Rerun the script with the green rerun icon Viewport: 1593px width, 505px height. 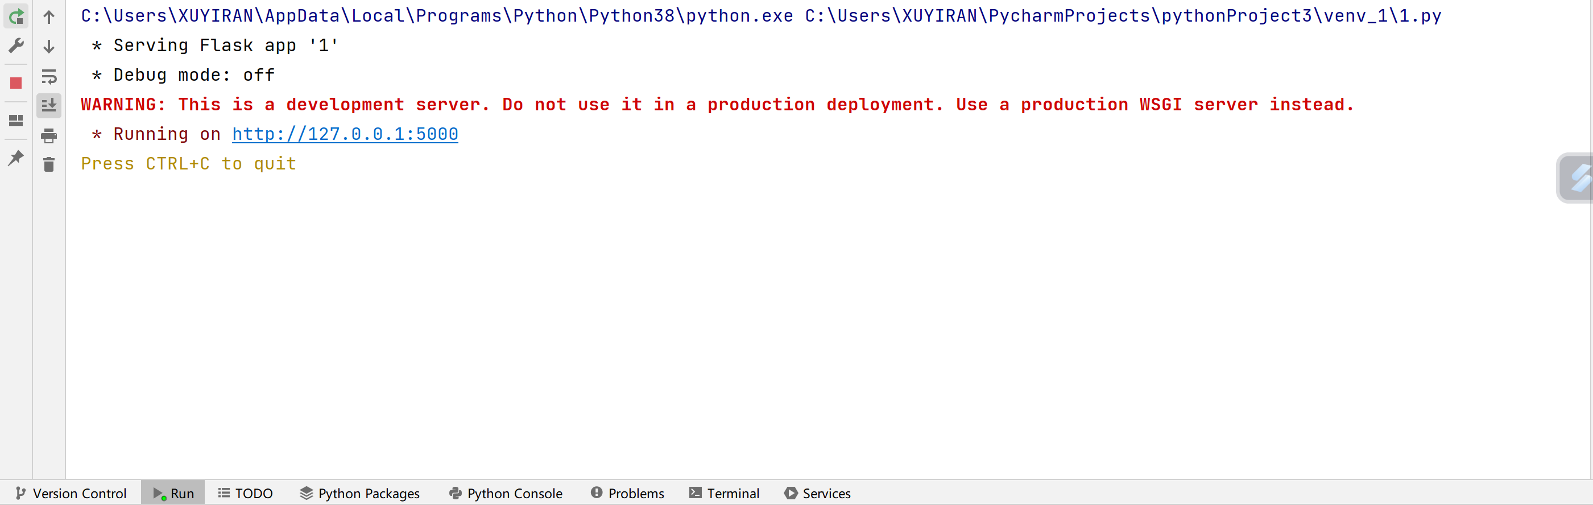[16, 16]
